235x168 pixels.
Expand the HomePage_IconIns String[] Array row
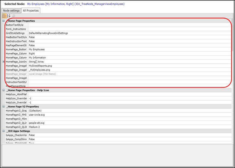click(3, 62)
